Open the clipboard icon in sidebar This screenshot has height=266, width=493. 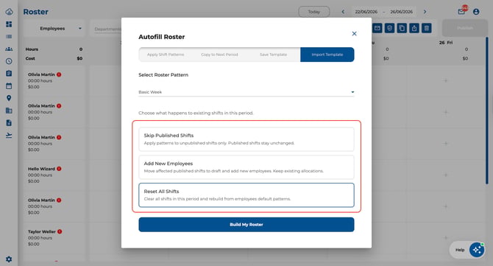9,74
